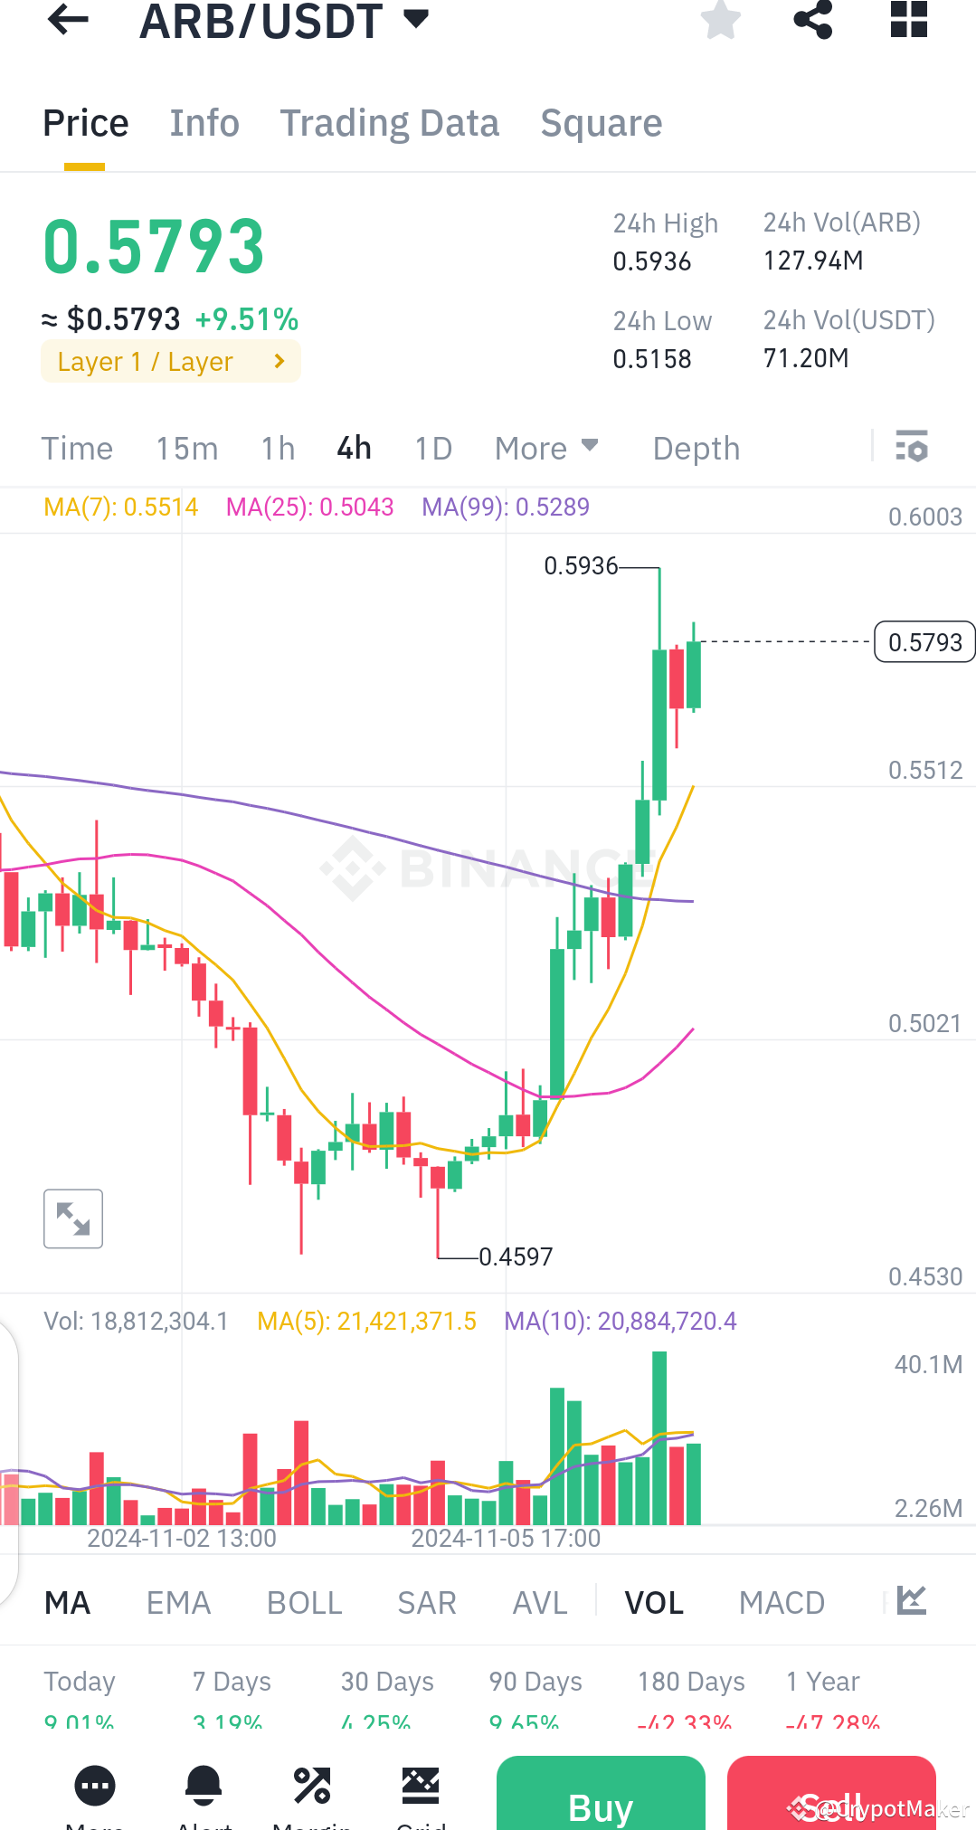
Task: Open the Square tab
Action: click(602, 122)
